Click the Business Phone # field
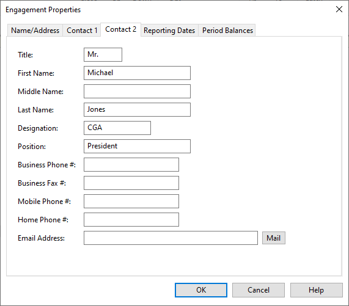This screenshot has height=306, width=349. pyautogui.click(x=131, y=164)
